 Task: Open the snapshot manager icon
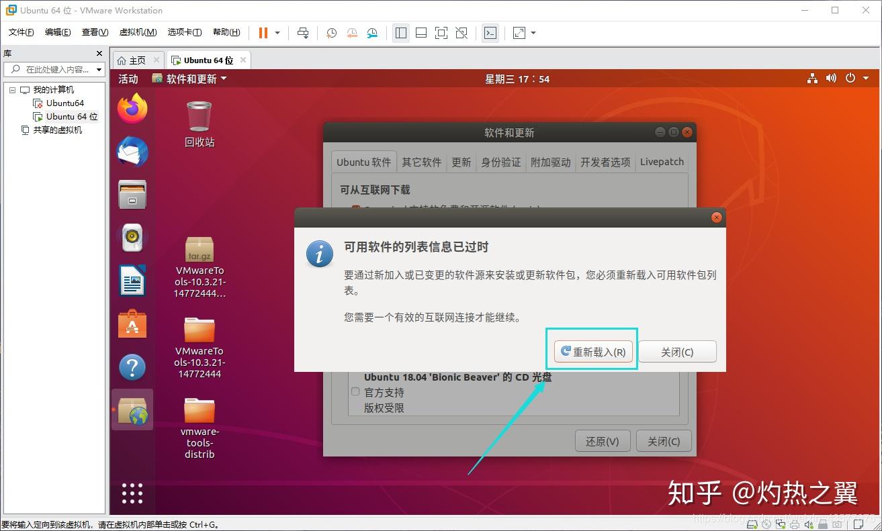coord(372,33)
